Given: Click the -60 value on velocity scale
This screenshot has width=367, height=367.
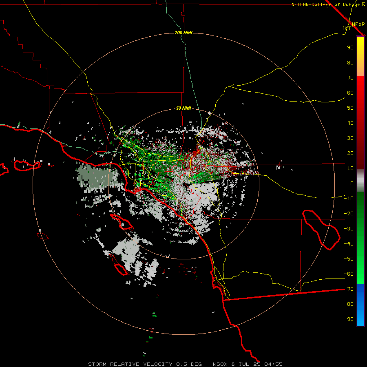Looking at the screenshot, I should pyautogui.click(x=349, y=274).
